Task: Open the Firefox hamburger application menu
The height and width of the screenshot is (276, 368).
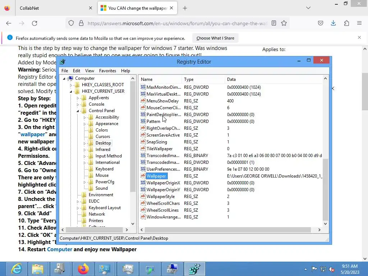Action: coord(359,23)
